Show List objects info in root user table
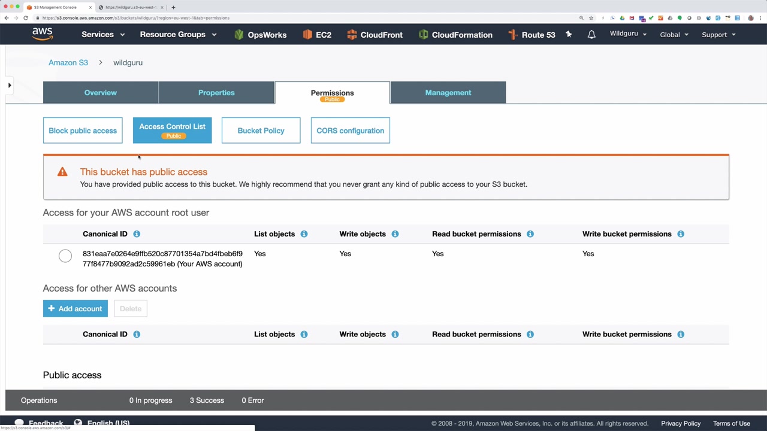This screenshot has height=431, width=767. point(304,234)
